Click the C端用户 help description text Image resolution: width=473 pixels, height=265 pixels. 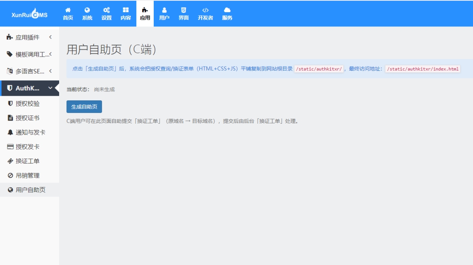[183, 121]
